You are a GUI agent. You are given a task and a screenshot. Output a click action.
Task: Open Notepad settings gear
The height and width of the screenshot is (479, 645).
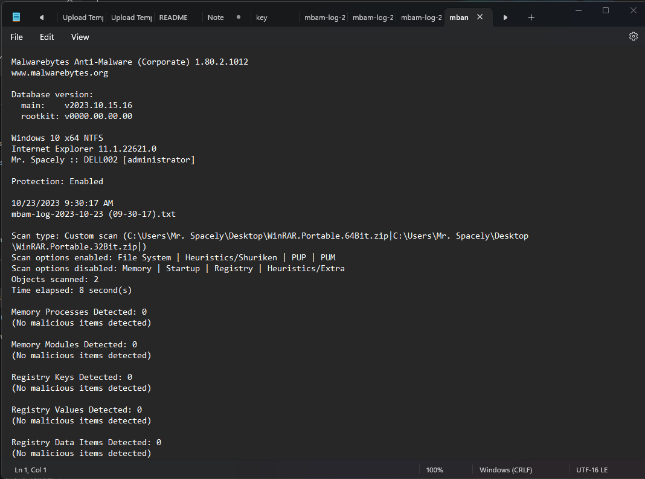click(x=634, y=36)
